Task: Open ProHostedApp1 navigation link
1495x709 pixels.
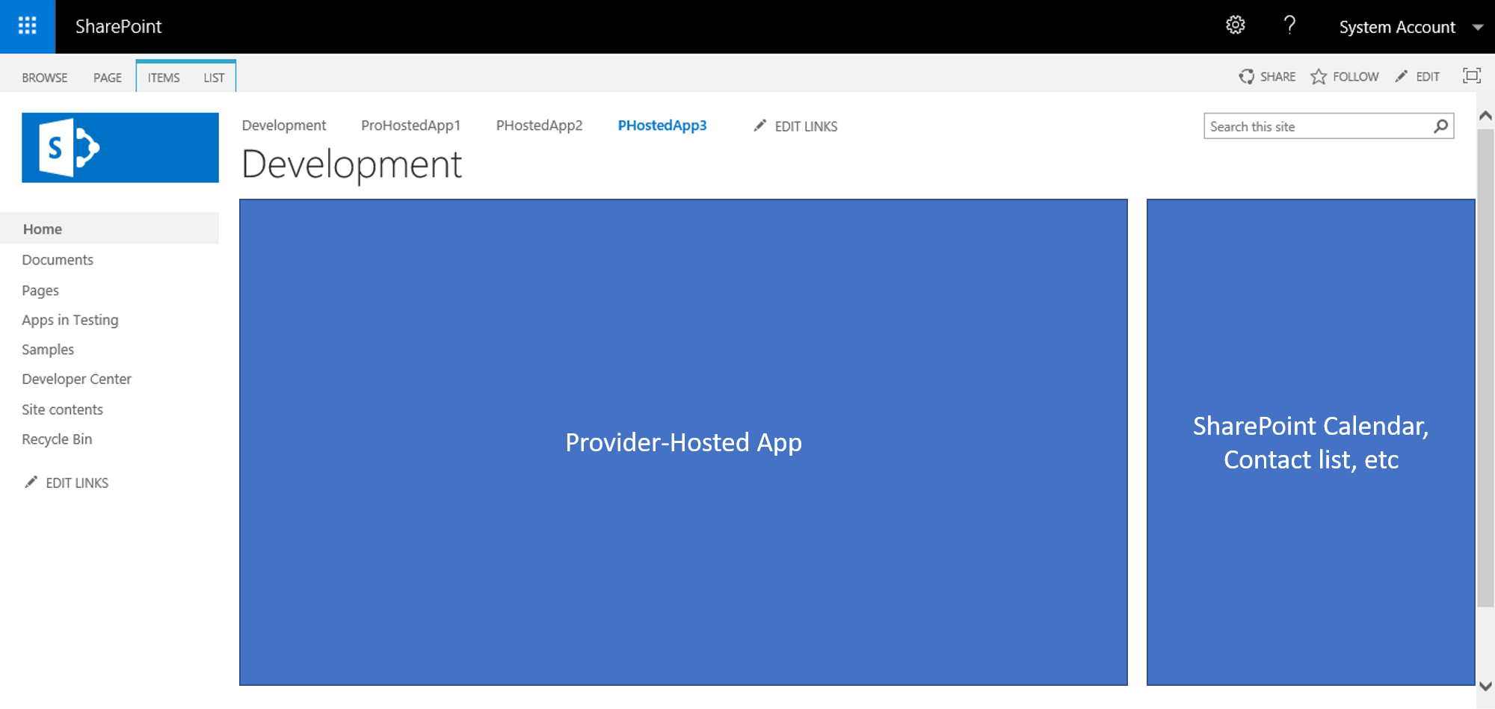Action: (410, 126)
